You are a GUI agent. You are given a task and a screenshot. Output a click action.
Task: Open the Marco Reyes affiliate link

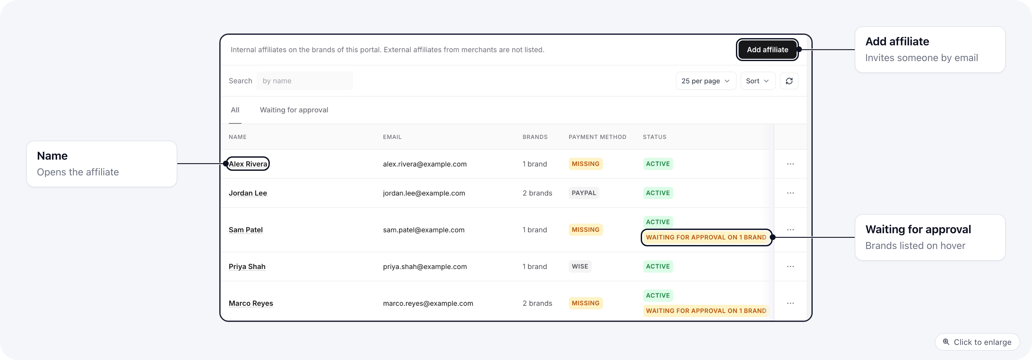[x=251, y=303]
